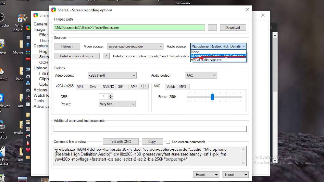This screenshot has width=324, height=182.
Task: Open the Preset Very fast dropdown
Action: point(117,104)
